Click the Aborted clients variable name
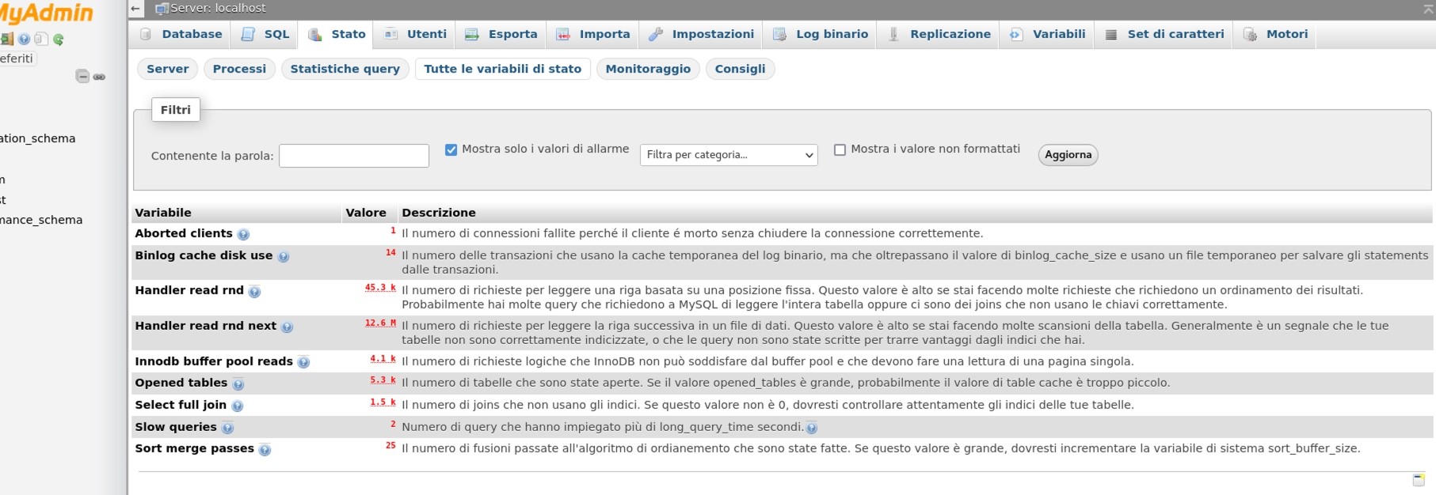 coord(184,233)
